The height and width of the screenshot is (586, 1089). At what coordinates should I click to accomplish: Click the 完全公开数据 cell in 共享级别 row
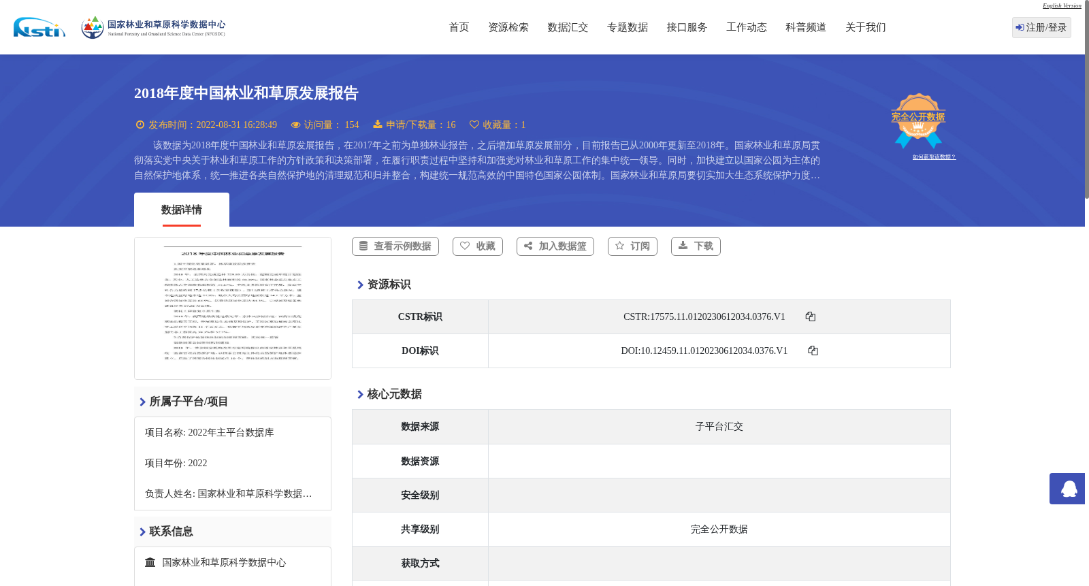[x=719, y=529]
